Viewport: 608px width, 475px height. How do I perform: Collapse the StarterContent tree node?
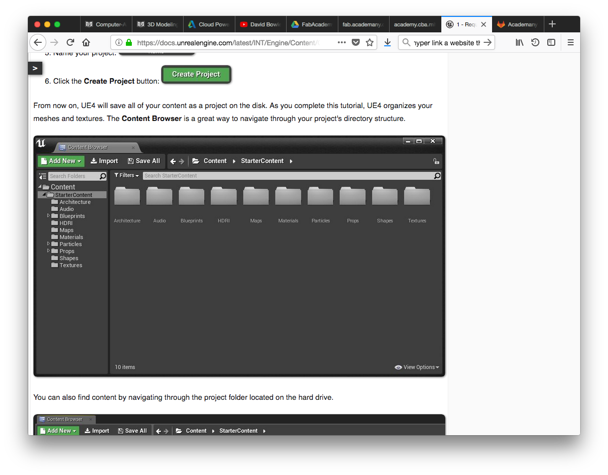[x=44, y=195]
